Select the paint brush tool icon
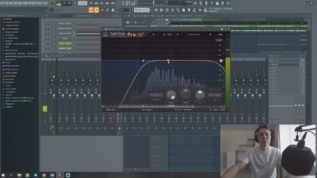The height and width of the screenshot is (178, 317). (102, 10)
